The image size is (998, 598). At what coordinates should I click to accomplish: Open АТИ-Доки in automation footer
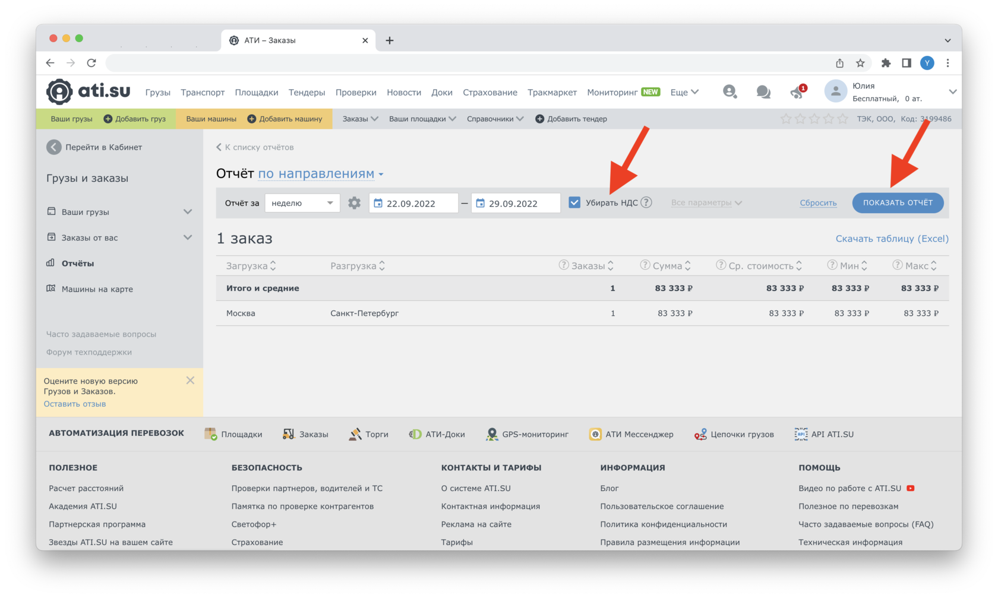point(437,434)
